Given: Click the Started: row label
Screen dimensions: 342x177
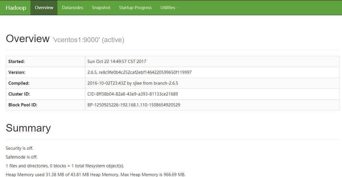Looking at the screenshot, I should click(x=16, y=62).
